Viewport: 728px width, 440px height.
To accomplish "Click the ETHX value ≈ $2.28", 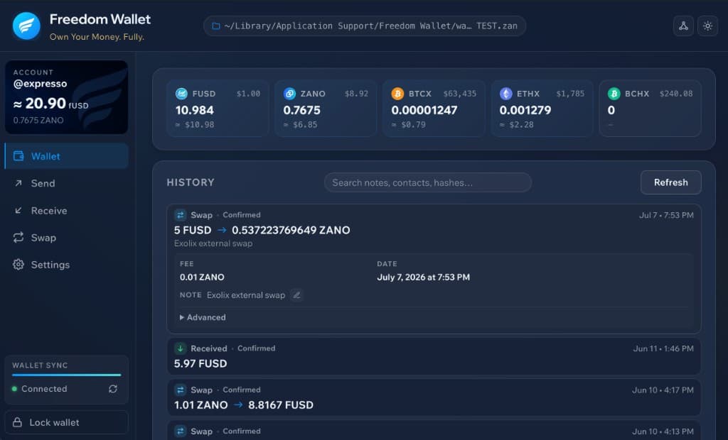I will click(x=517, y=125).
